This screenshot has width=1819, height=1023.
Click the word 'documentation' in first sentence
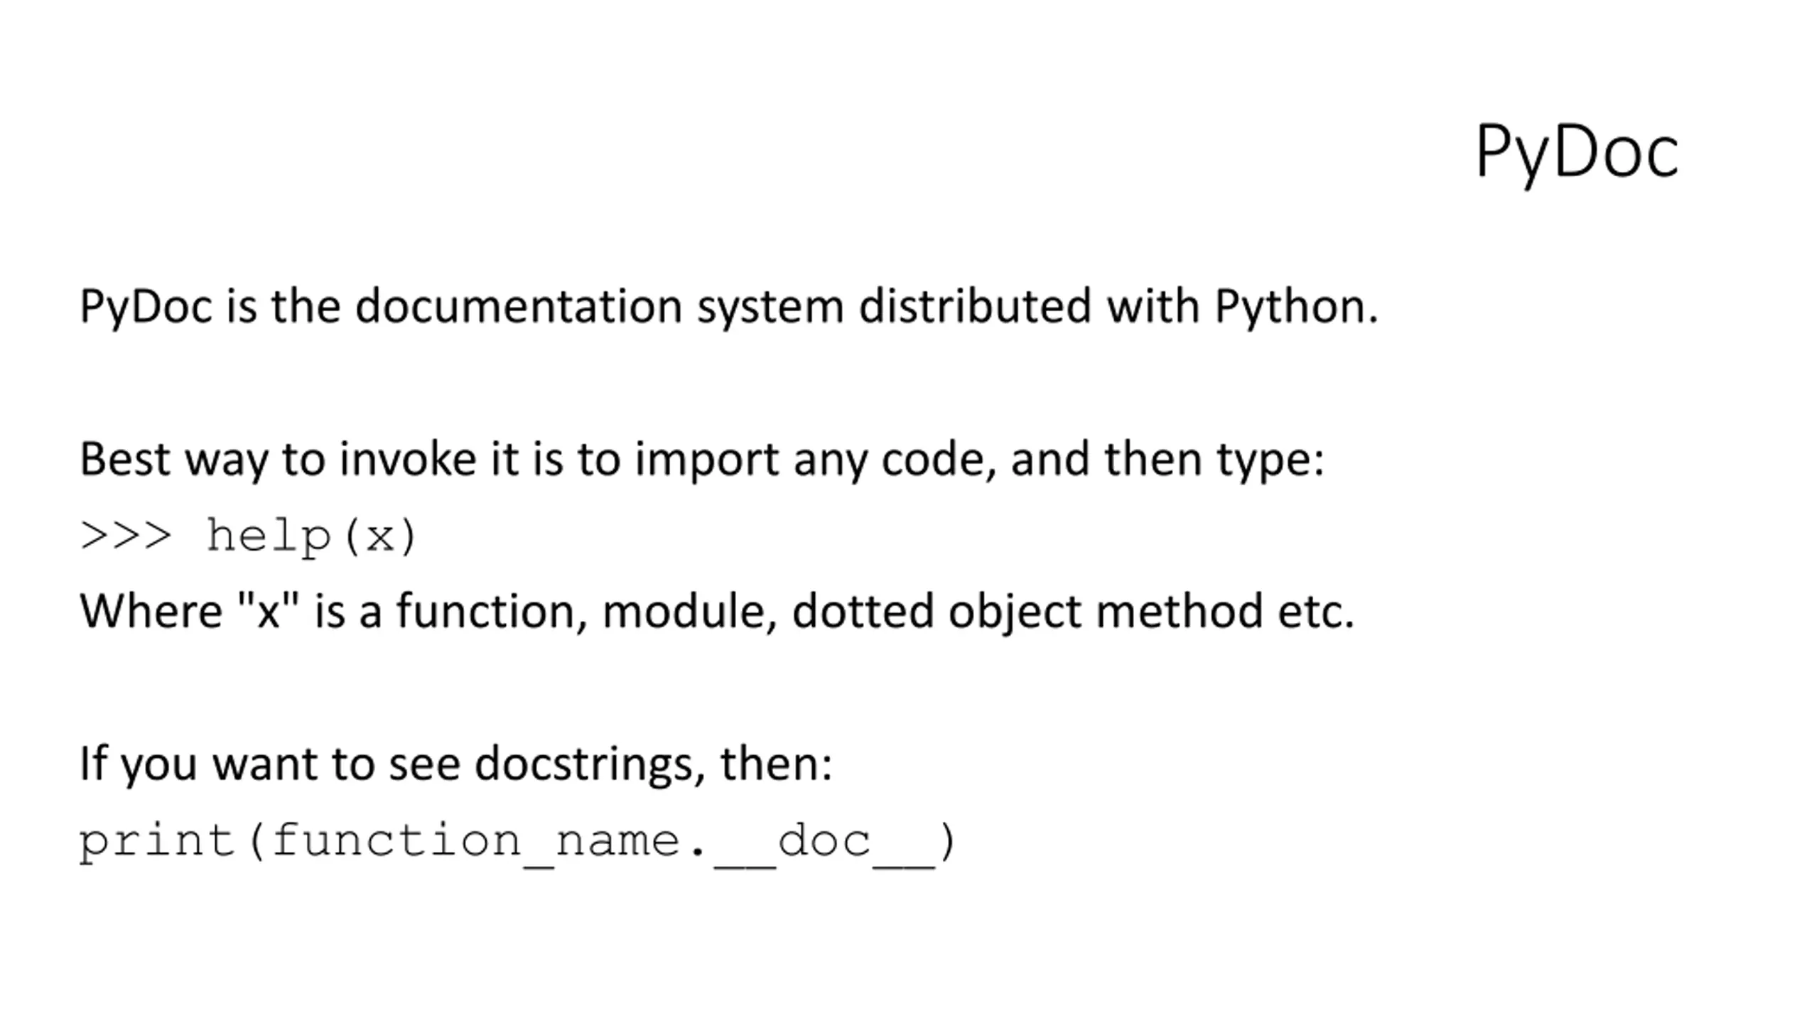pos(519,306)
